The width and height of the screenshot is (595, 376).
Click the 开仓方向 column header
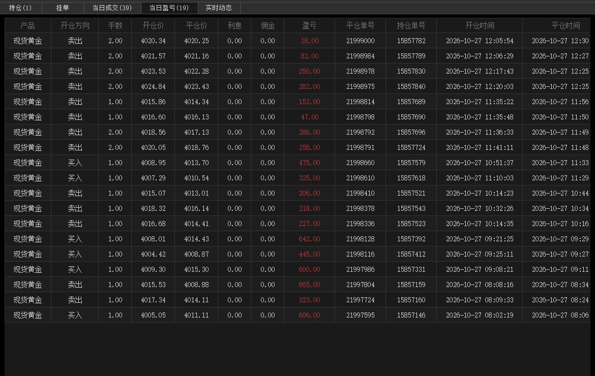tap(75, 25)
